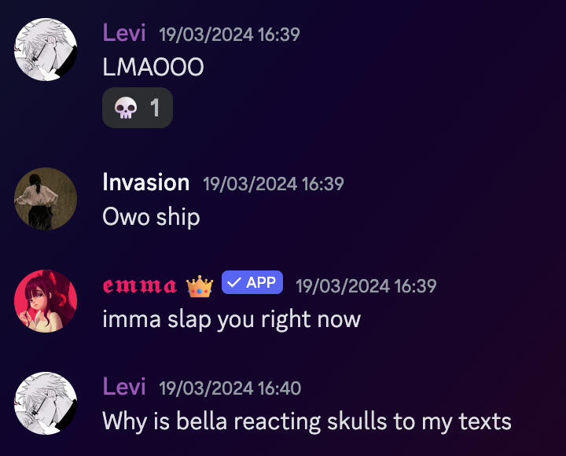Viewport: 566px width, 456px height.
Task: Open the emma username profile
Action: (x=140, y=285)
